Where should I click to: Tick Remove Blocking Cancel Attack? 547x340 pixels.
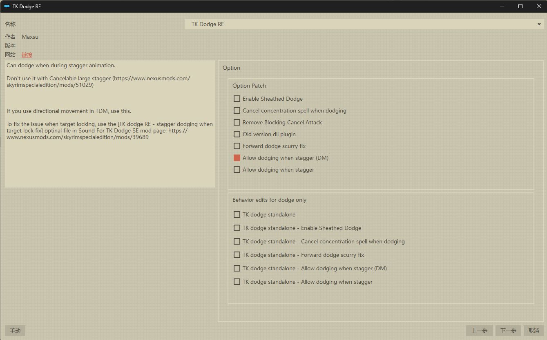click(x=237, y=122)
